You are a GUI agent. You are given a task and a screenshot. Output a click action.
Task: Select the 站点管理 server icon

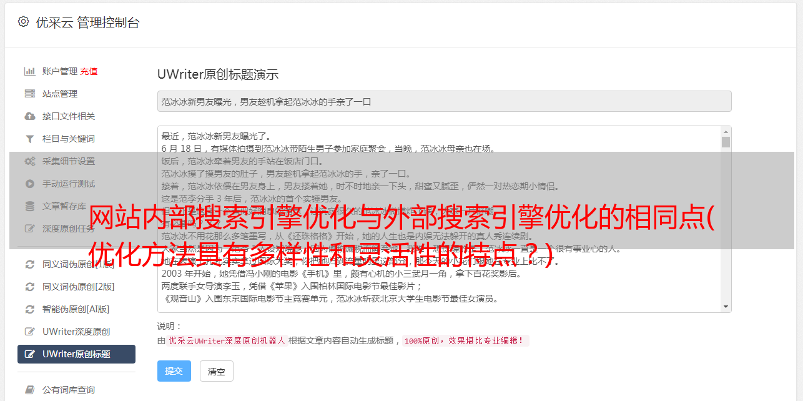pos(29,94)
